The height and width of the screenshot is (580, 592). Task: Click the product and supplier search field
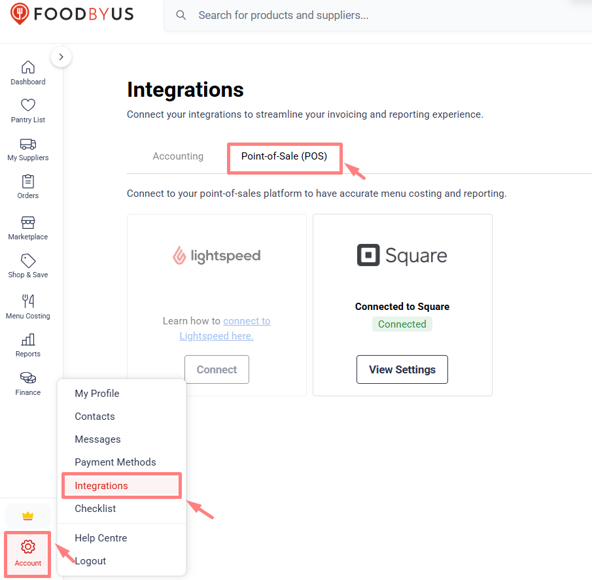(x=377, y=15)
